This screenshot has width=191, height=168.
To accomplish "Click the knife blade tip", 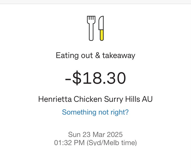I will (102, 17).
